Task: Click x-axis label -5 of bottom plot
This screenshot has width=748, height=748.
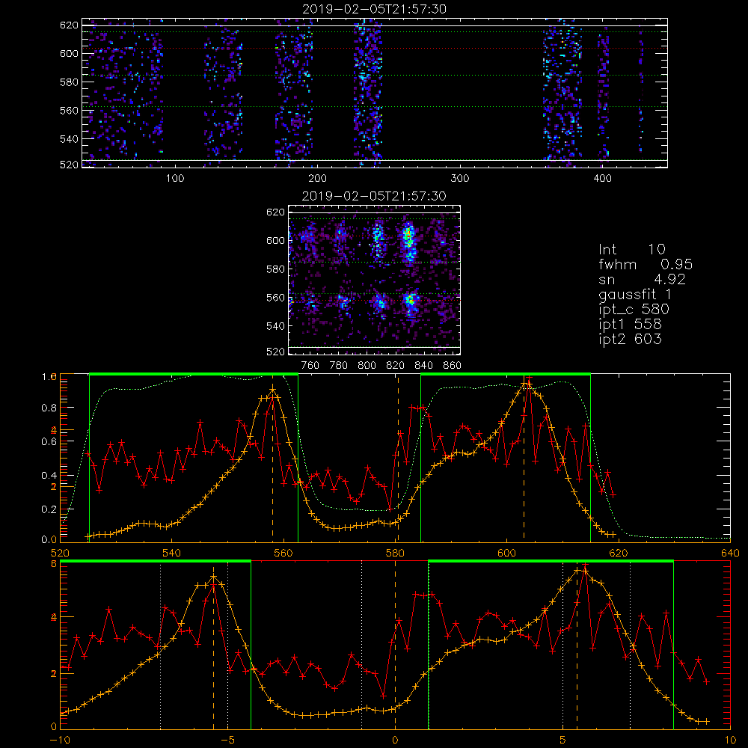Action: pyautogui.click(x=228, y=740)
